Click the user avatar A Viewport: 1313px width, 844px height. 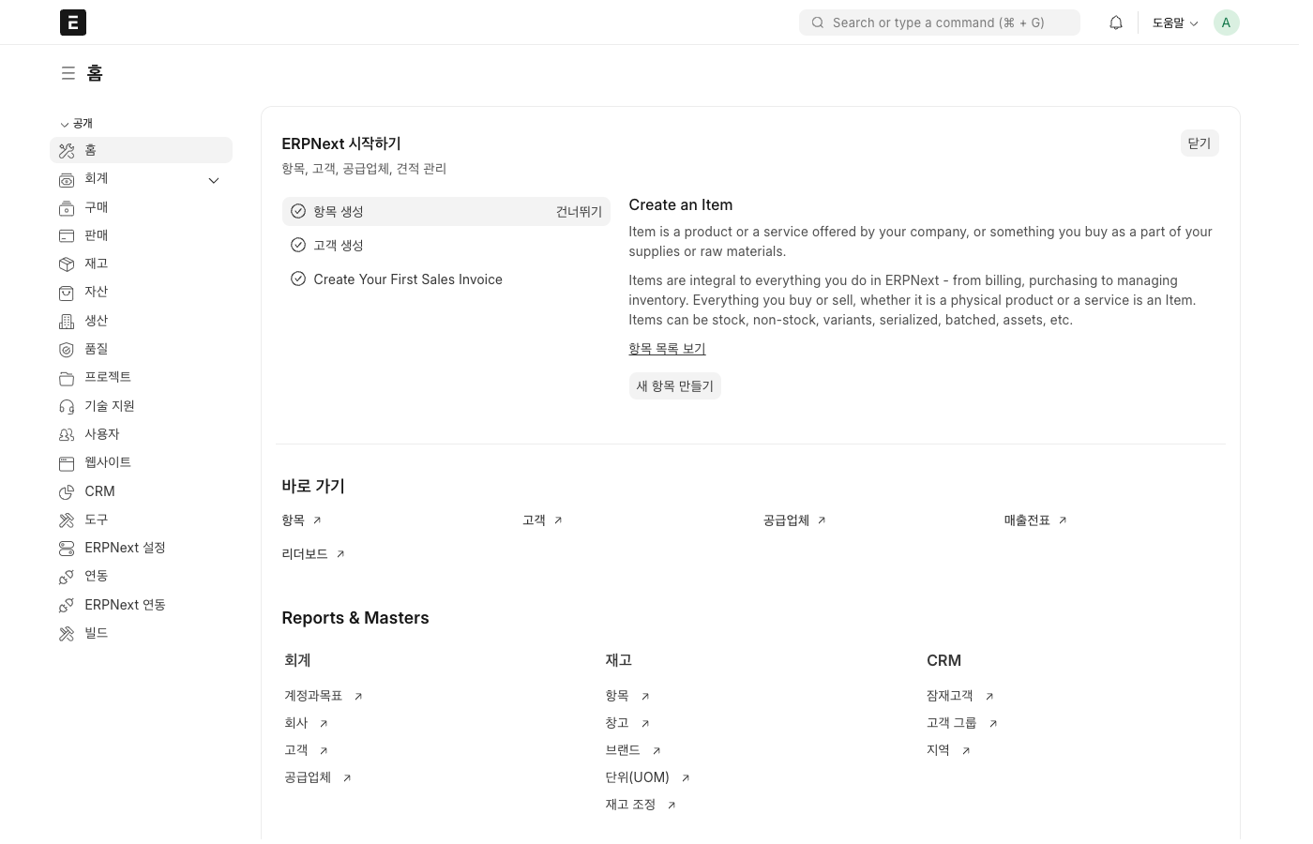coord(1226,23)
